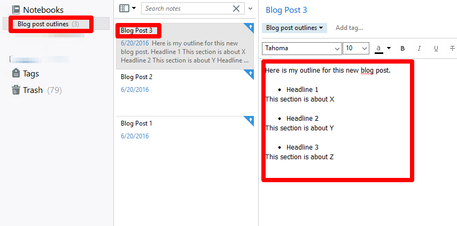Viewport: 457px width, 226px height.
Task: Click the sync corner badge on Blog Post 1
Action: coord(250,120)
